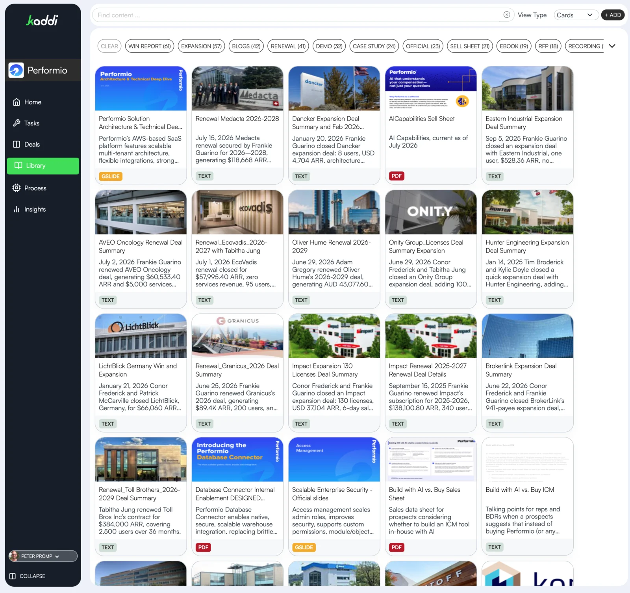Screen dimensions: 630x593
Task: Click the TEXT badge on Brokerlink Expansion card
Action: pyautogui.click(x=495, y=424)
